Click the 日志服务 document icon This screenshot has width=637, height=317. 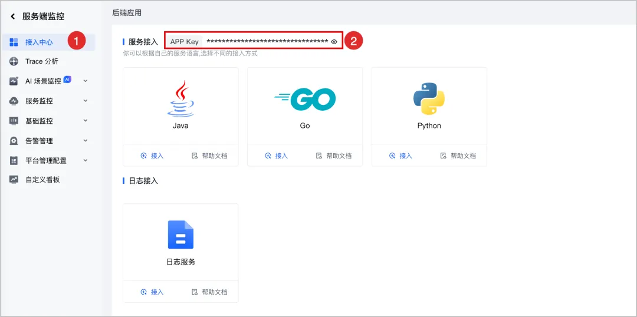click(181, 235)
